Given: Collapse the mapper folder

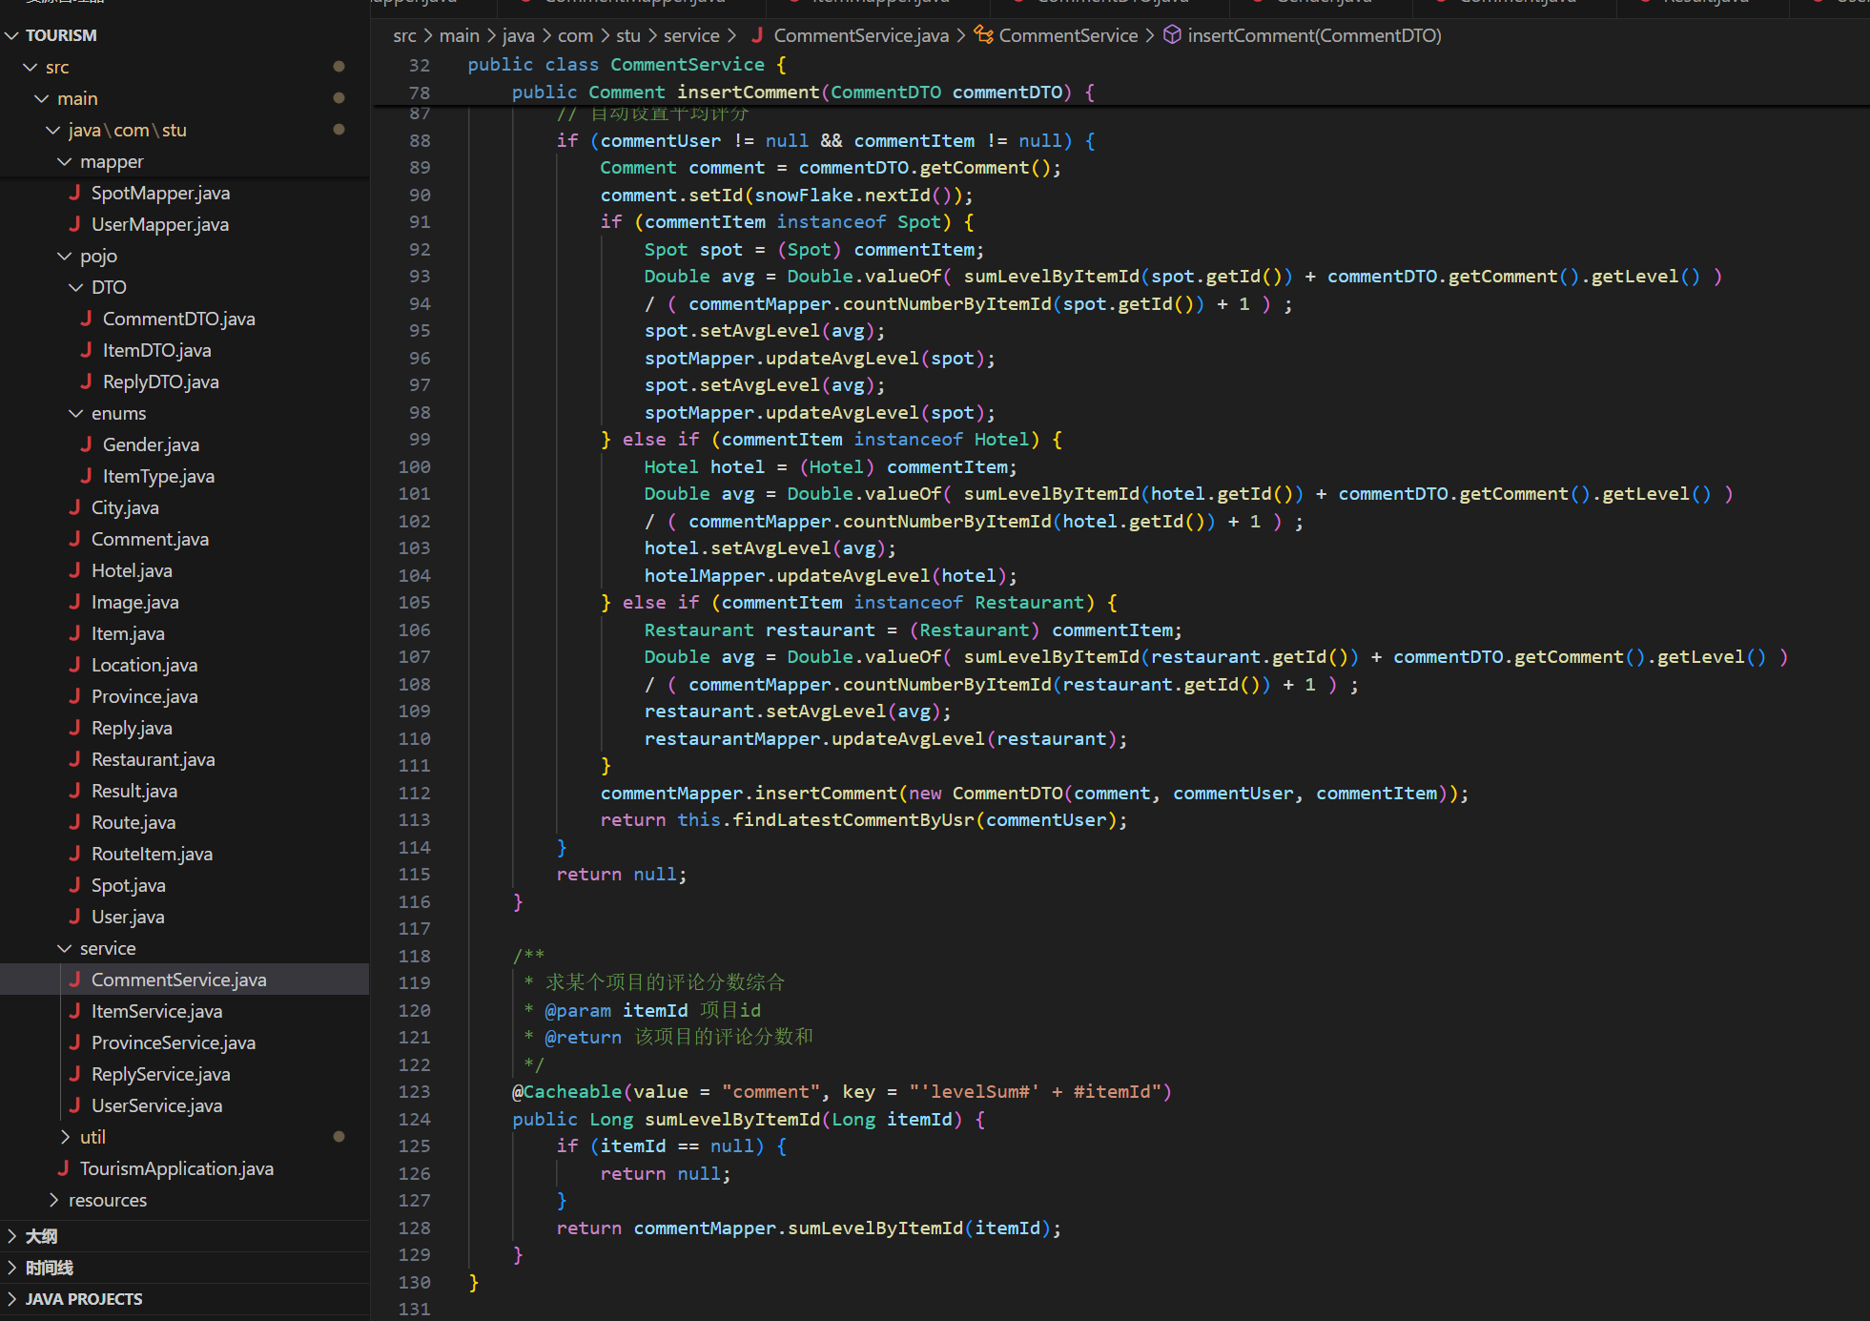Looking at the screenshot, I should coord(65,162).
